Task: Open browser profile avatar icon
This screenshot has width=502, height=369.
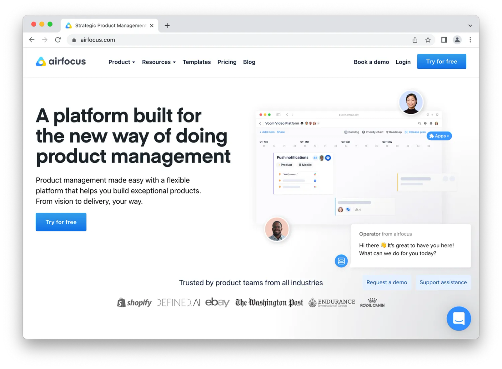Action: pyautogui.click(x=457, y=40)
